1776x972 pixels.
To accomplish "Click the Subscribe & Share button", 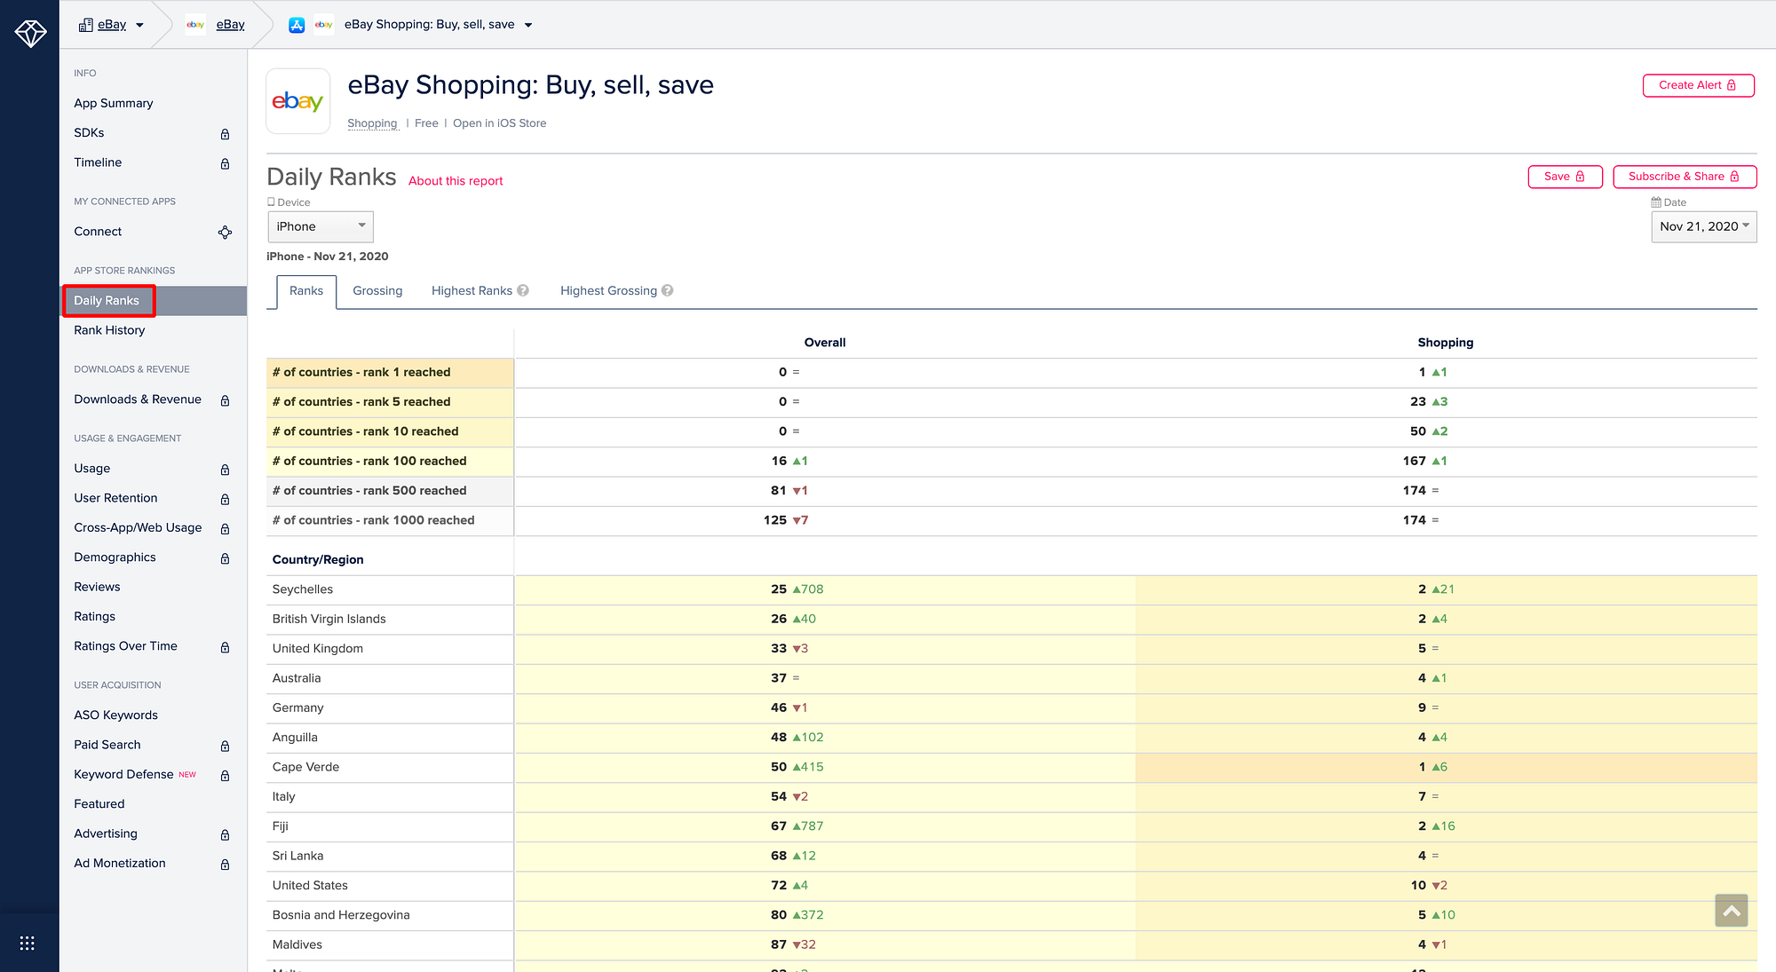I will click(x=1684, y=177).
